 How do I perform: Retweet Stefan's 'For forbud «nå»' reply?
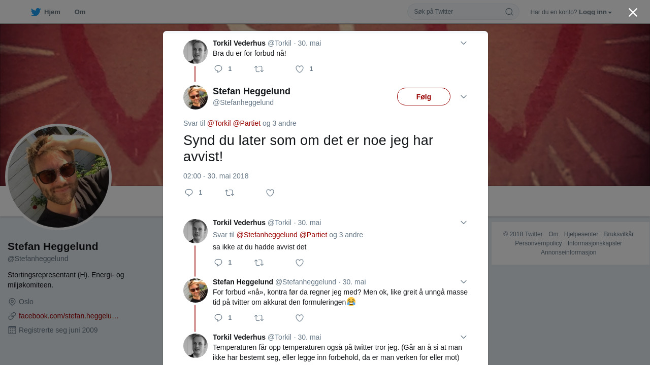(x=259, y=318)
